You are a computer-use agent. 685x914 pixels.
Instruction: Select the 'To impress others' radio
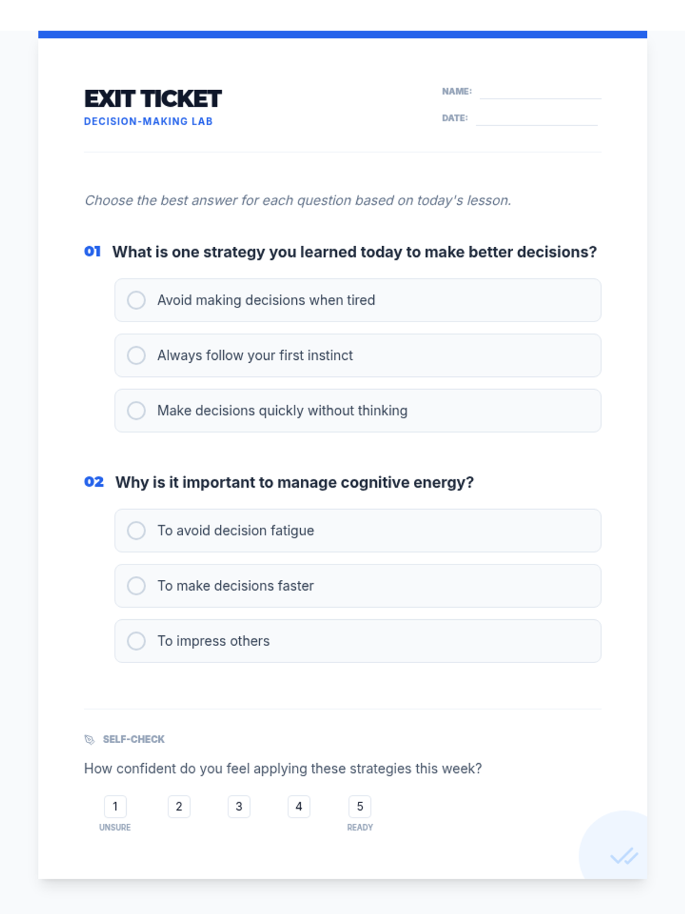coord(136,641)
